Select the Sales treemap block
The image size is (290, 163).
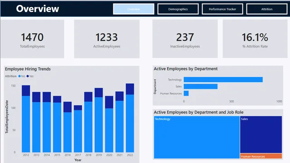coord(261,134)
